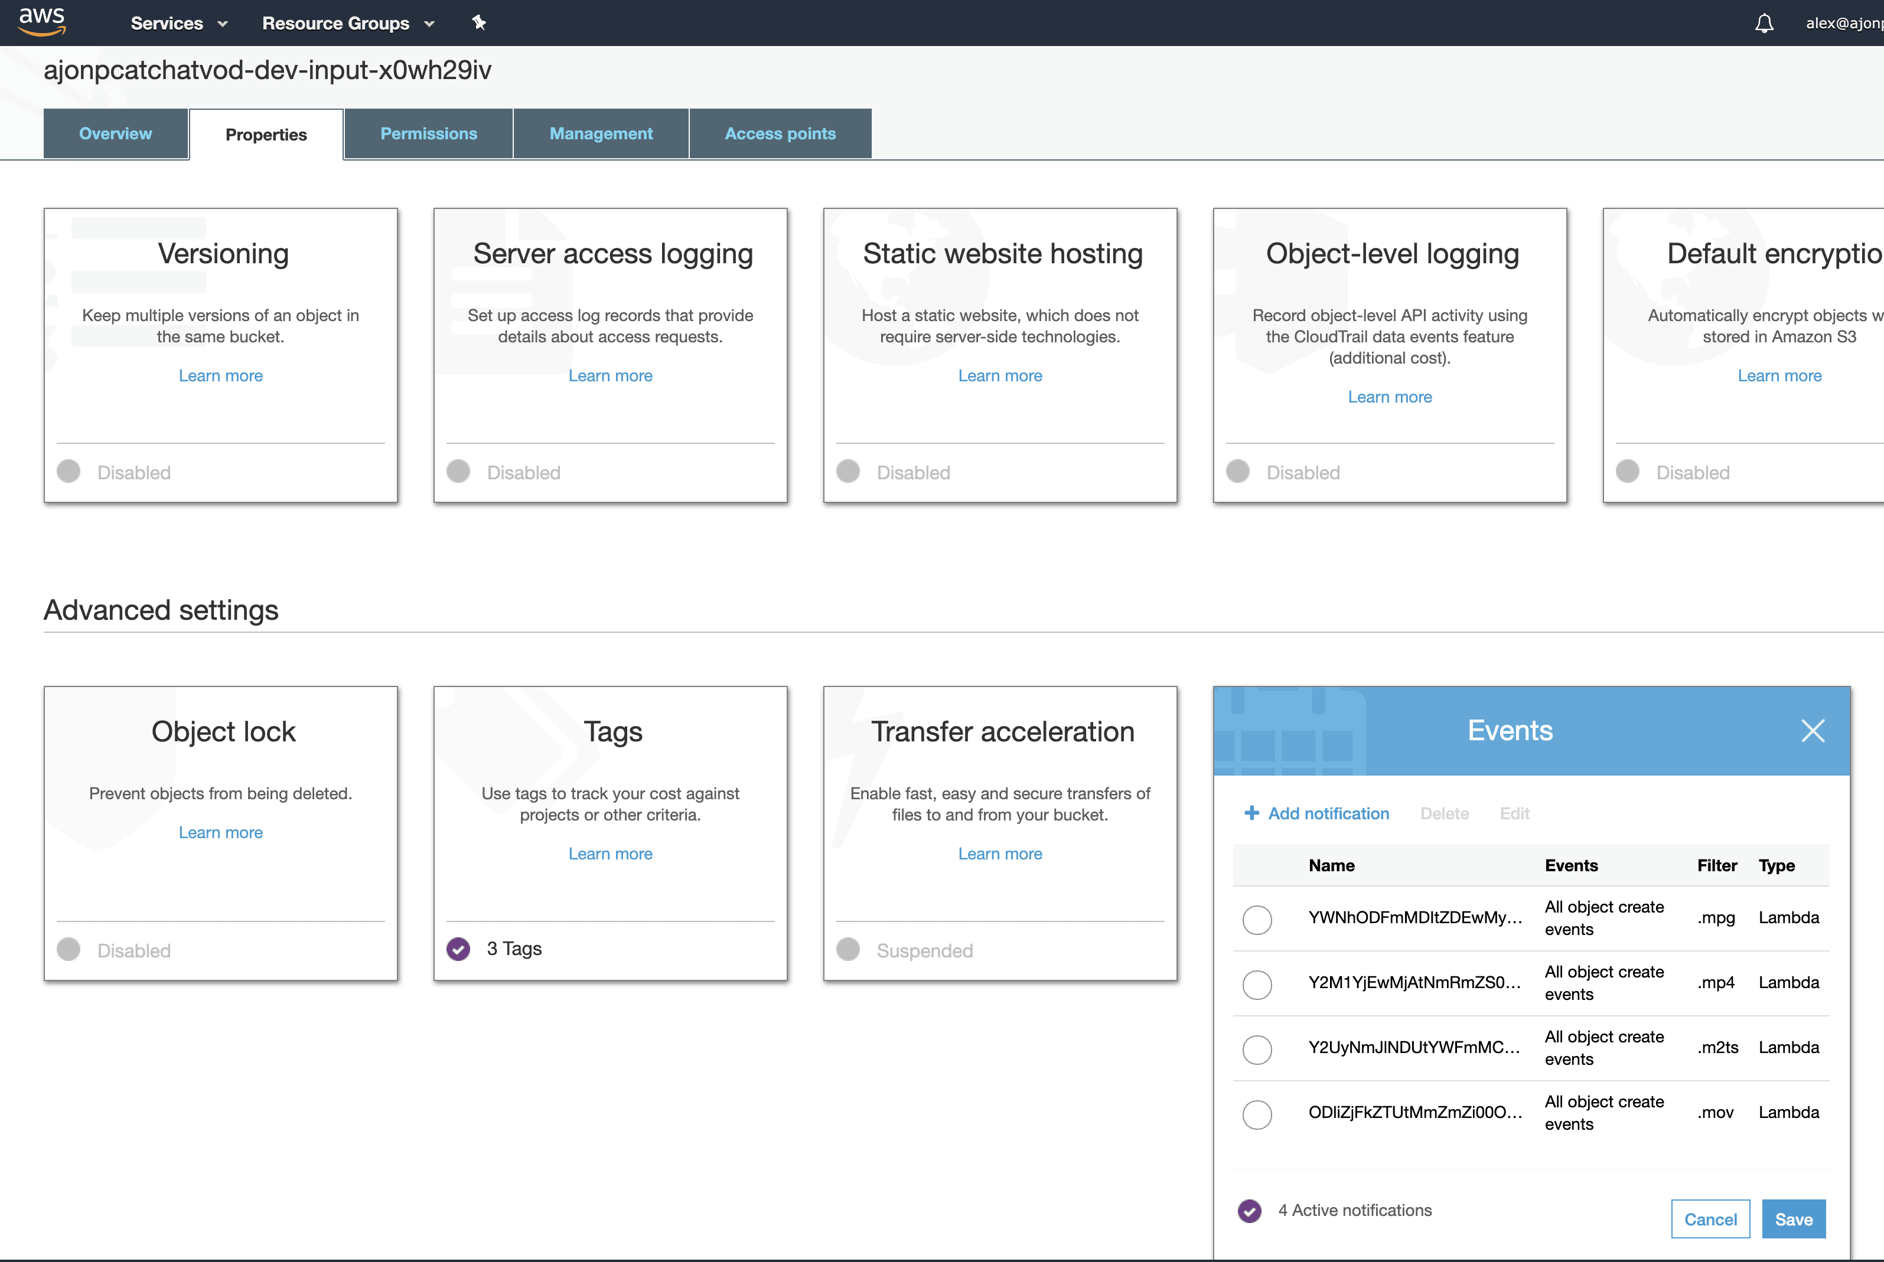
Task: Click Learn more link for Versioning
Action: (x=221, y=375)
